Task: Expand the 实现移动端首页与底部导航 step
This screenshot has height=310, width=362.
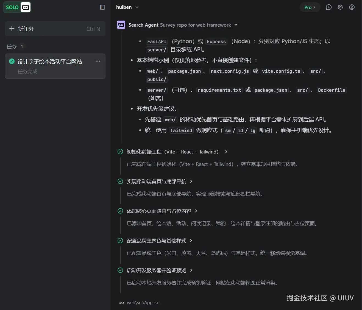Action: pos(191,181)
